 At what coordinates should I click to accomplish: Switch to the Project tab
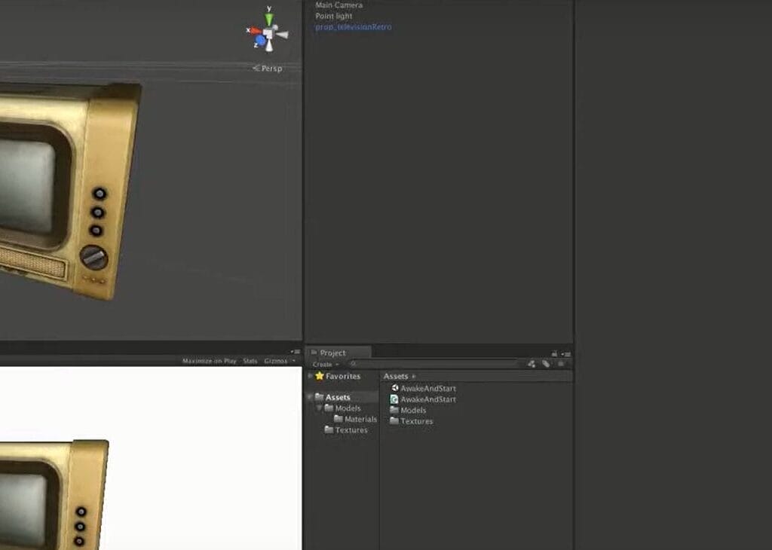pyautogui.click(x=339, y=353)
